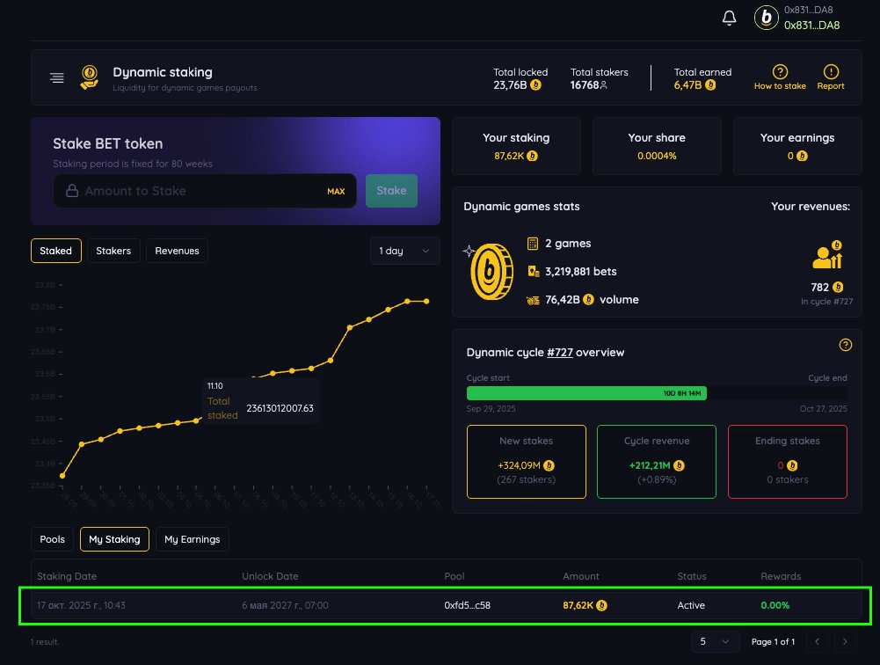
Task: Click the next page chevron button
Action: [x=845, y=641]
